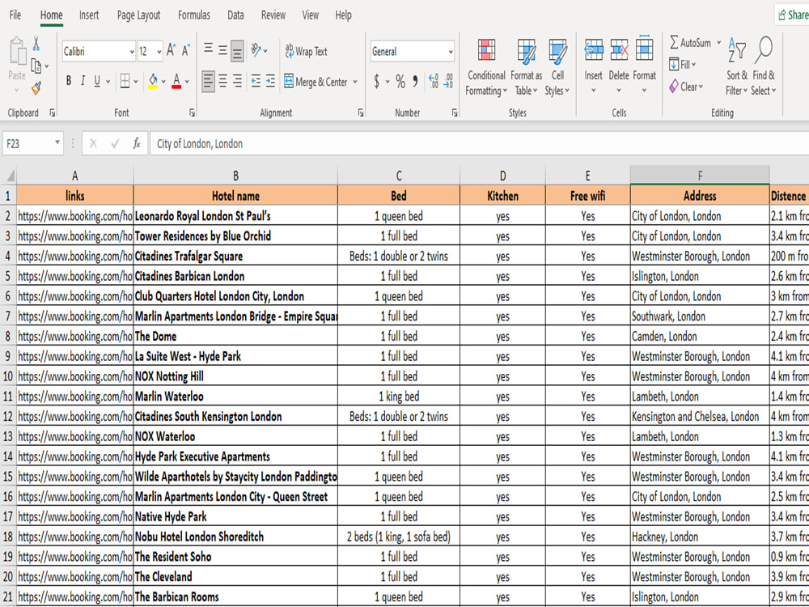The height and width of the screenshot is (607, 809).
Task: Enable Wrap Text for selection
Action: coord(308,51)
